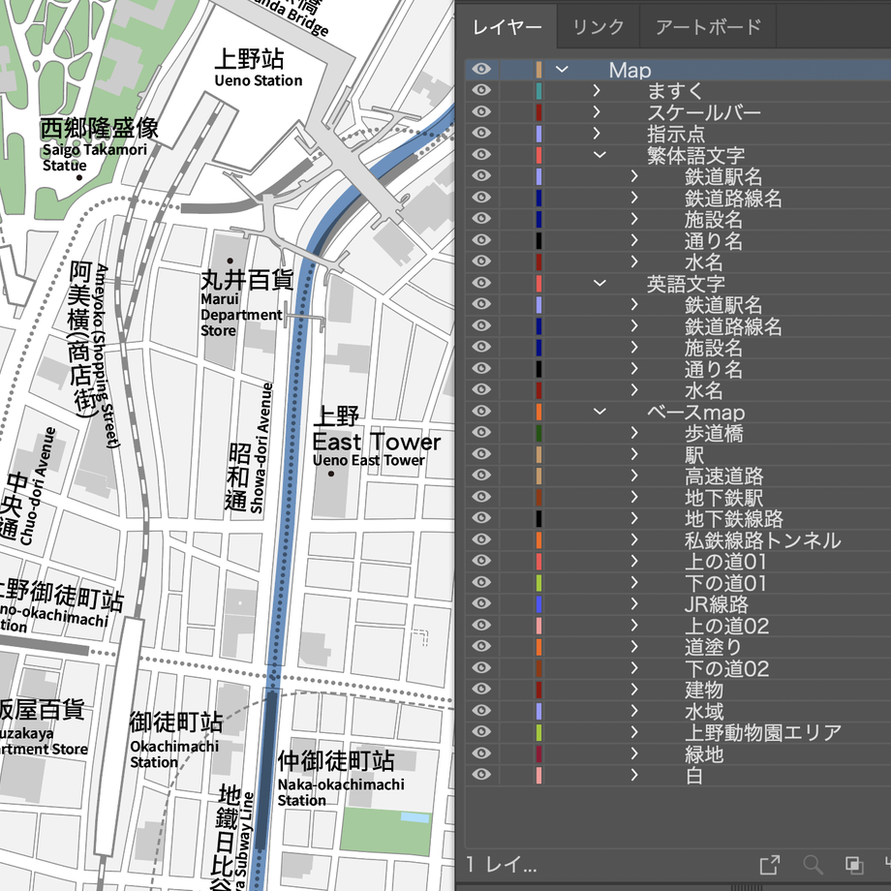This screenshot has height=891, width=891.
Task: Hide the 緑地 layer
Action: pos(481,753)
